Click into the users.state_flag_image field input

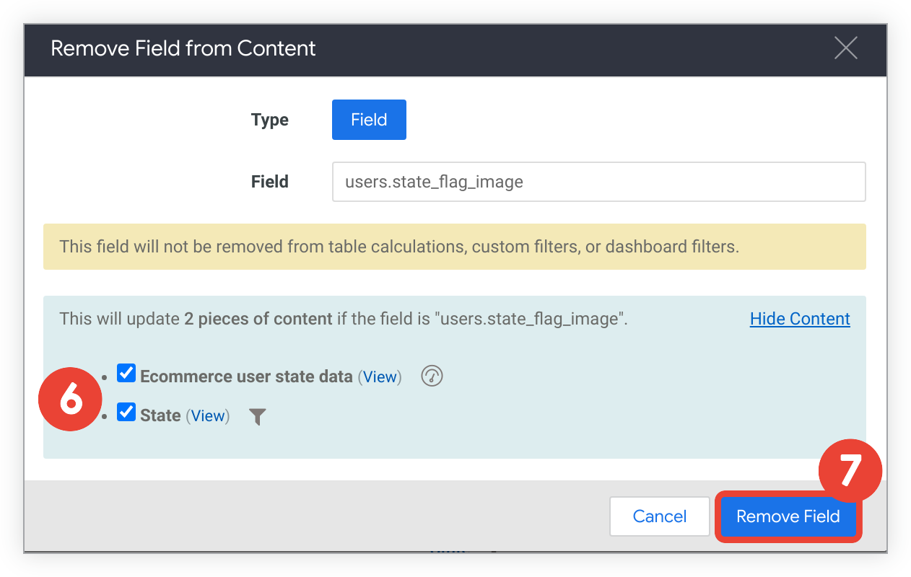598,182
